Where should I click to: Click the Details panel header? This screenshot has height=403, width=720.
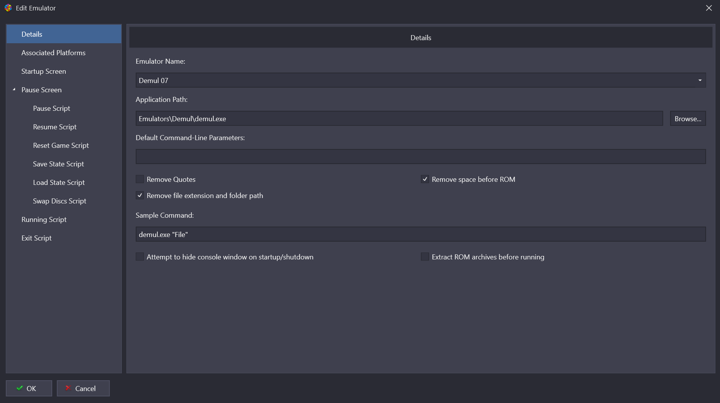(x=421, y=37)
